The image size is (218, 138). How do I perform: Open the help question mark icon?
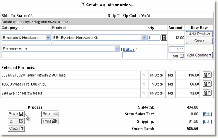point(83,5)
